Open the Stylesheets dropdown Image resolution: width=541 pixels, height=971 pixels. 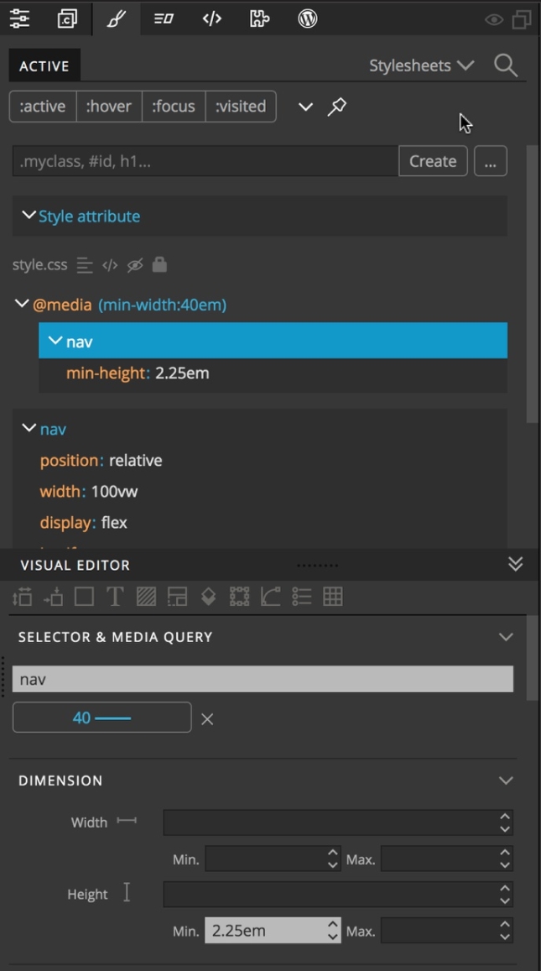(420, 64)
